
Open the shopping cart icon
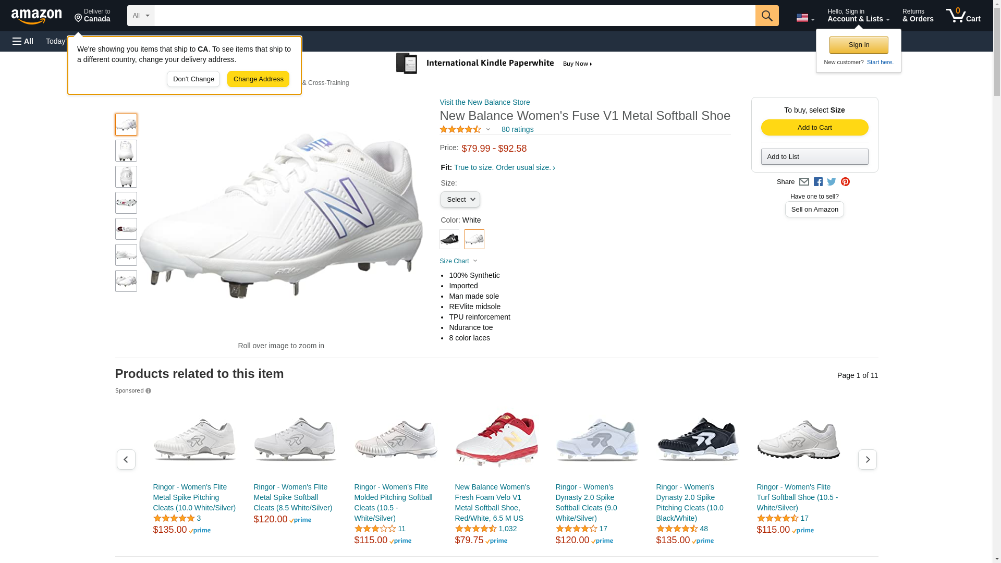click(x=962, y=16)
